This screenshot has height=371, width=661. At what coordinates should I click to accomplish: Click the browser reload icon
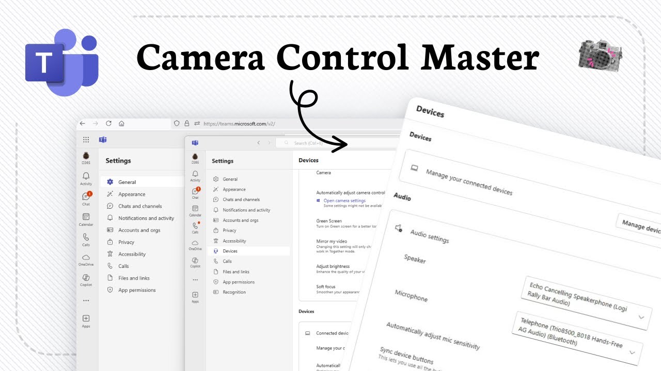pyautogui.click(x=108, y=124)
